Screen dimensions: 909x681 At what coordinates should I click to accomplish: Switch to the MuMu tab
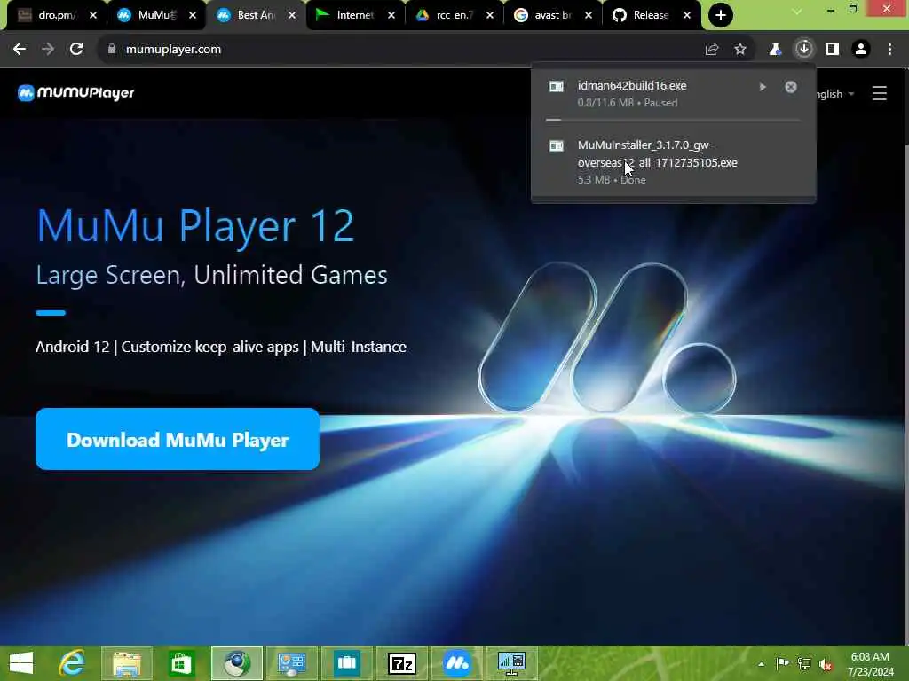pos(148,15)
